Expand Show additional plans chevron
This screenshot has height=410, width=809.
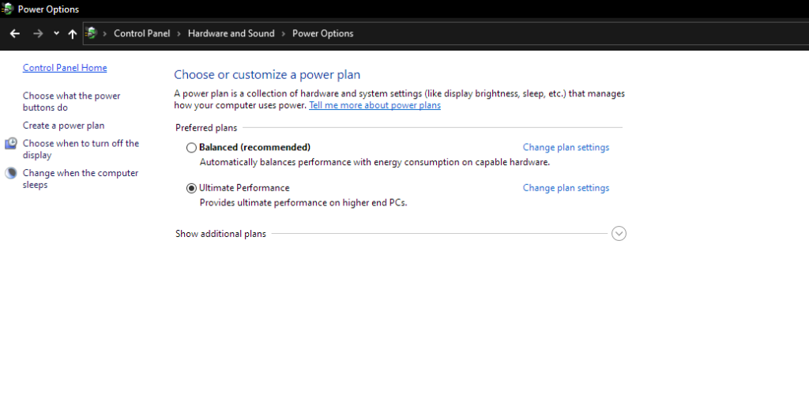[619, 234]
